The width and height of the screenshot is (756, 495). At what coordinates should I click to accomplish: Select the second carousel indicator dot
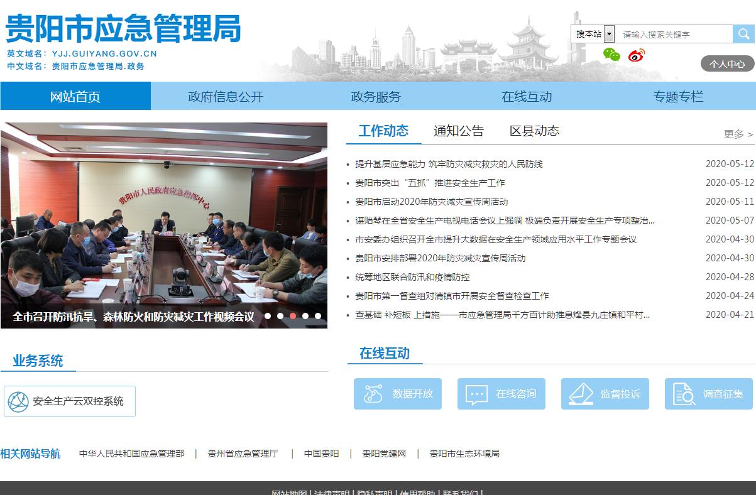click(x=280, y=316)
